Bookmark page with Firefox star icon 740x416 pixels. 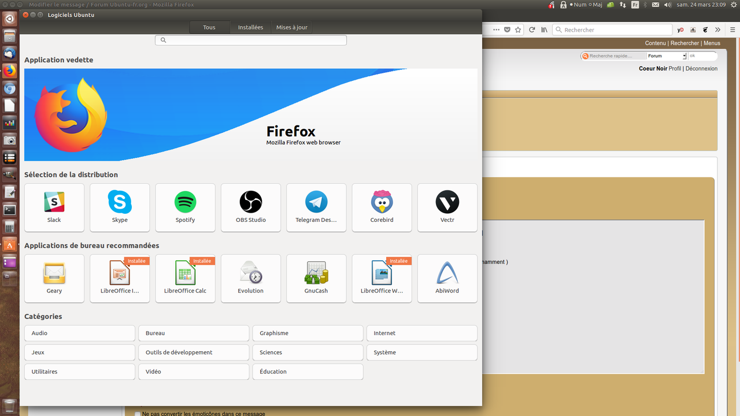tap(518, 29)
